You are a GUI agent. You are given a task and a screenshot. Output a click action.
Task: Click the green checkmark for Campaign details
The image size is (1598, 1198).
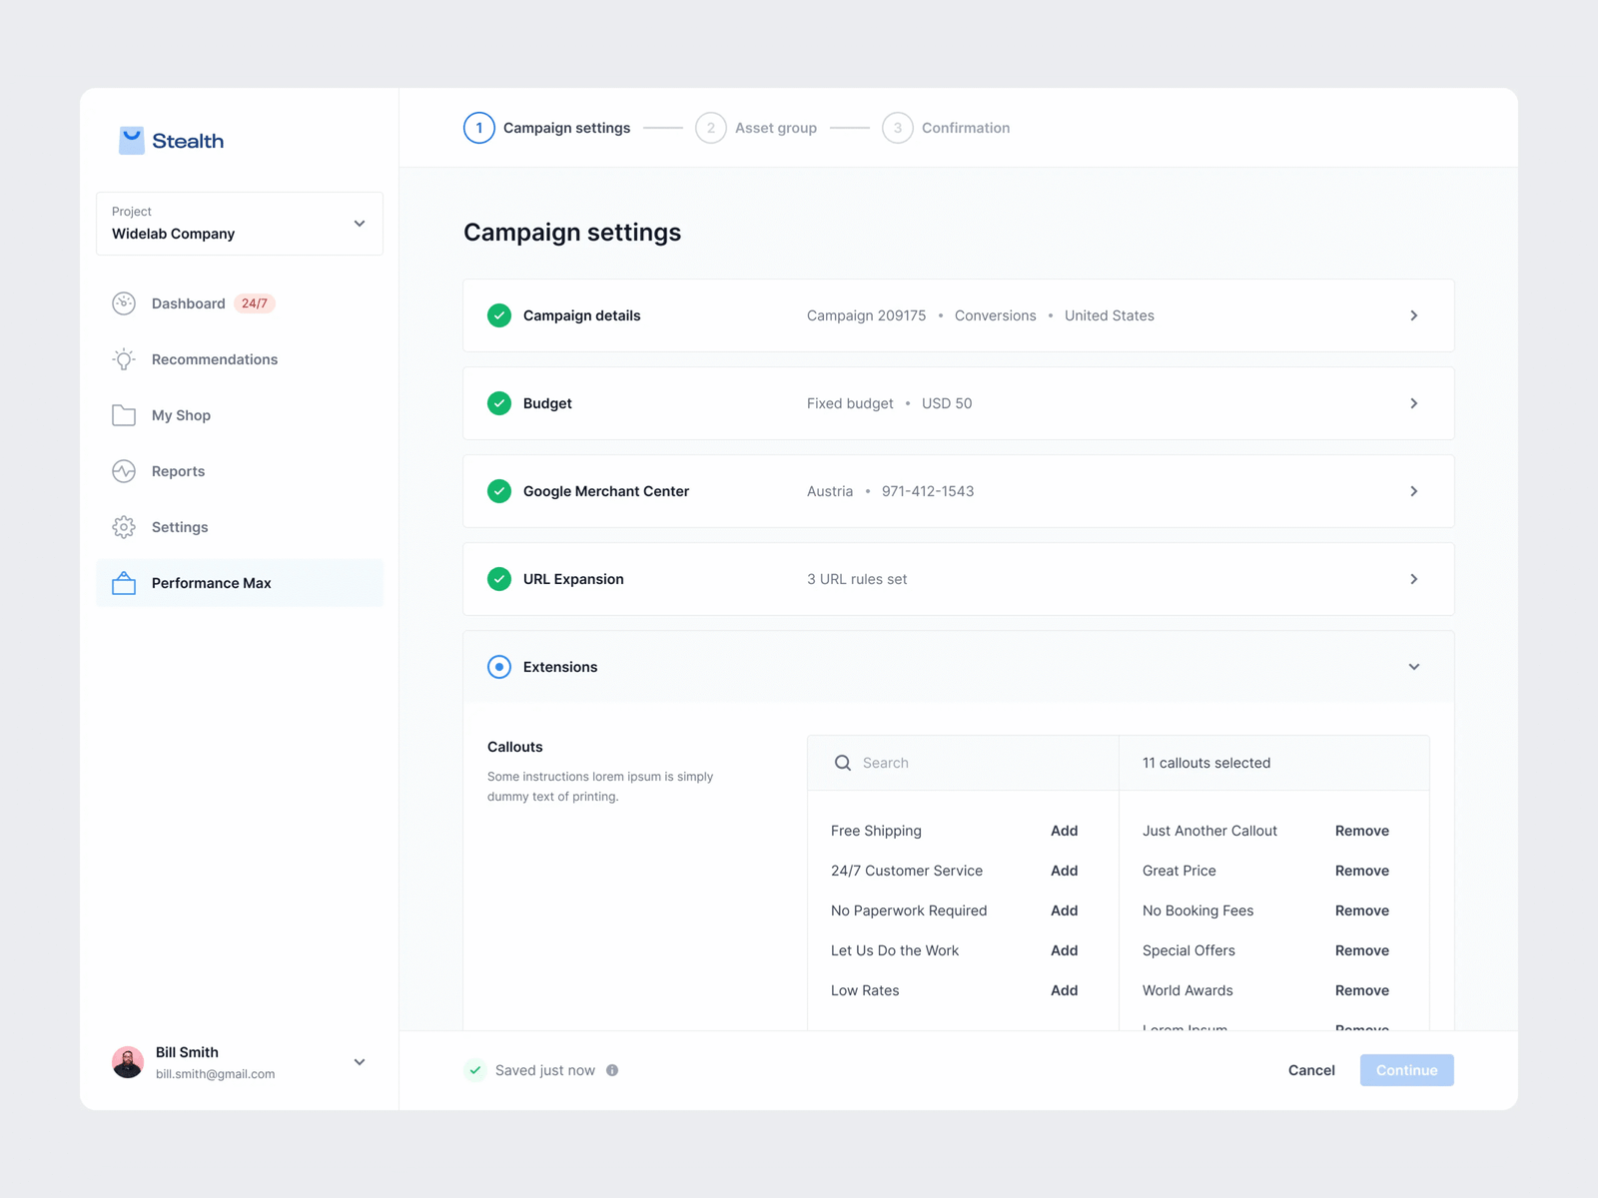(499, 315)
